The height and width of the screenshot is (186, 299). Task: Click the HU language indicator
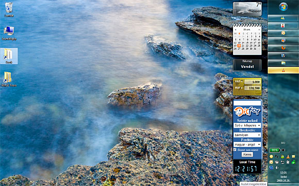tap(283, 143)
